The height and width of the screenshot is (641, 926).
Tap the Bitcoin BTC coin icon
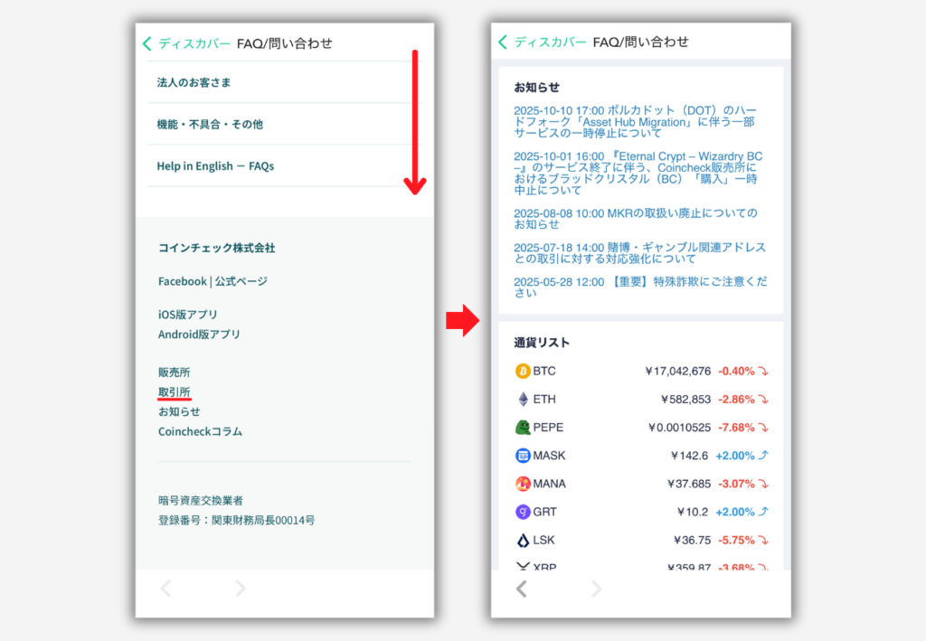[x=522, y=371]
